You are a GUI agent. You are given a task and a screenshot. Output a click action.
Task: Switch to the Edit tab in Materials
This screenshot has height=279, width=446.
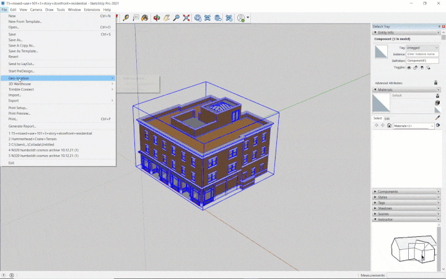pyautogui.click(x=387, y=118)
